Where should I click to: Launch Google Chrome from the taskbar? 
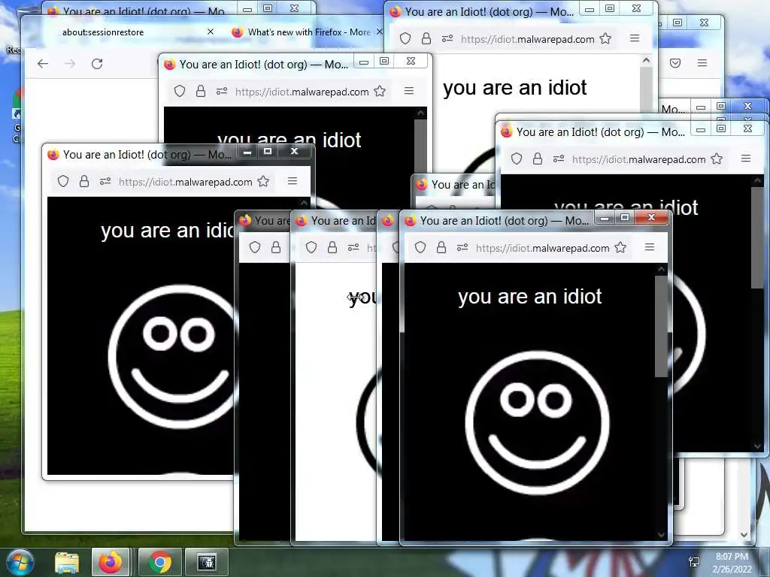(160, 562)
